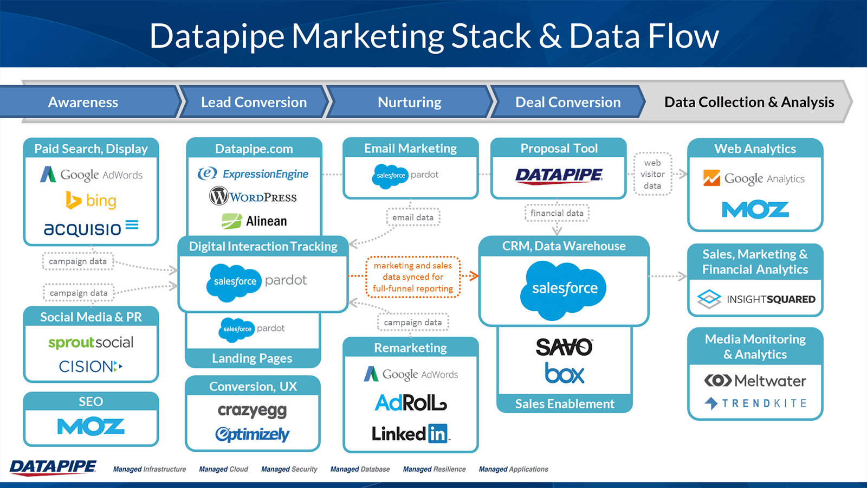Switch to the Nurturing stage arrow

click(410, 102)
